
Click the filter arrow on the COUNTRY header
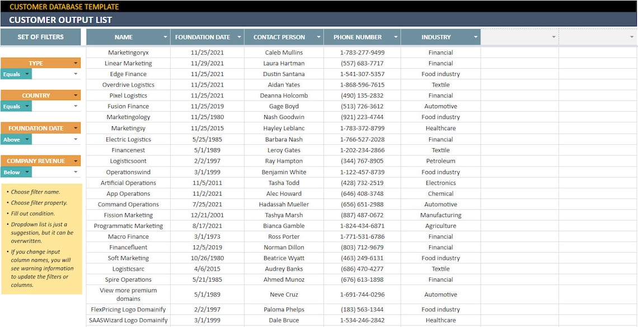74,95
